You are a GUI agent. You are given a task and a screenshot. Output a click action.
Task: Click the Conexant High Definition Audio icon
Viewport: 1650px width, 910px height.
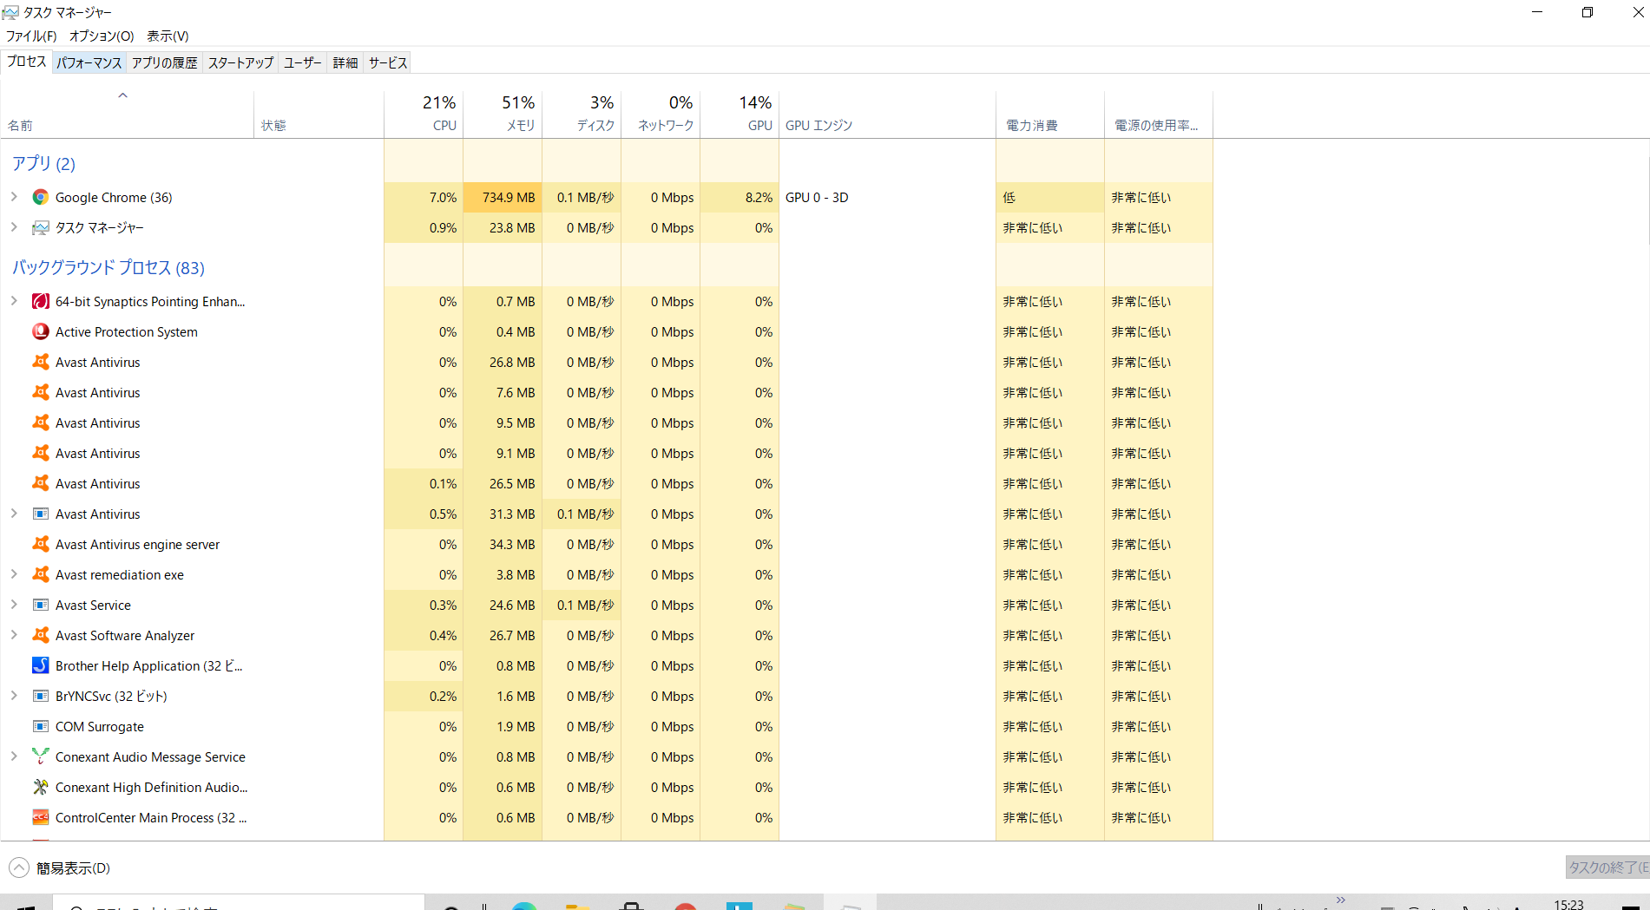[40, 788]
